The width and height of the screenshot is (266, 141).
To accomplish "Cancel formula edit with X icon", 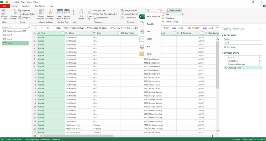I will click(x=35, y=28).
